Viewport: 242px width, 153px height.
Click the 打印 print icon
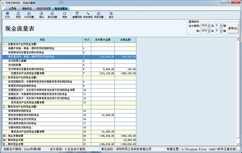click(x=7, y=15)
